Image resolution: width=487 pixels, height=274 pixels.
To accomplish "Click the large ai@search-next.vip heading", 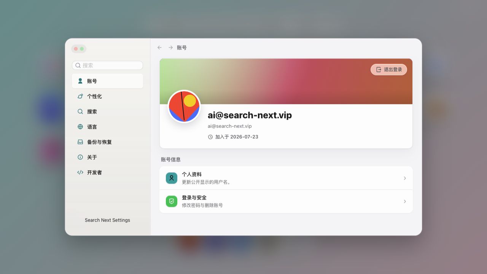I will tap(250, 115).
